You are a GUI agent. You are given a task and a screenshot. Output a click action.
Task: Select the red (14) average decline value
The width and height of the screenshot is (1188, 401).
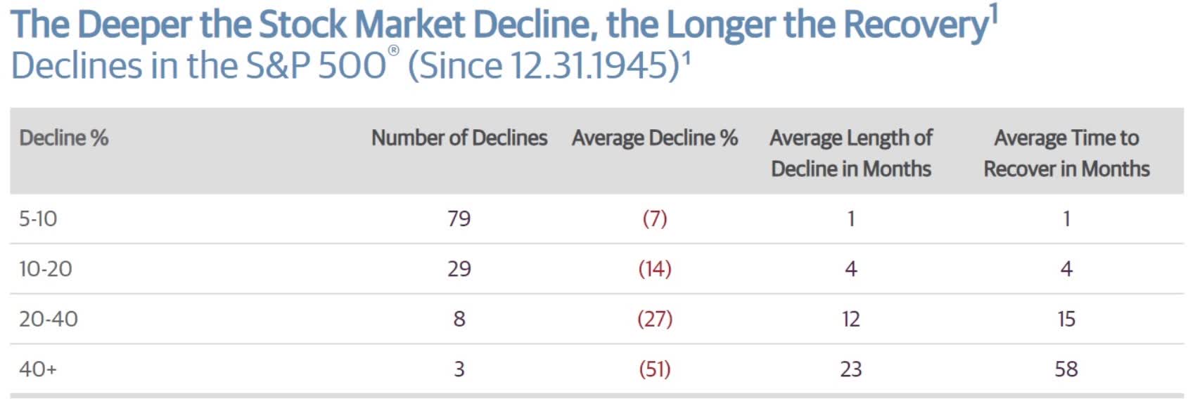coord(655,269)
